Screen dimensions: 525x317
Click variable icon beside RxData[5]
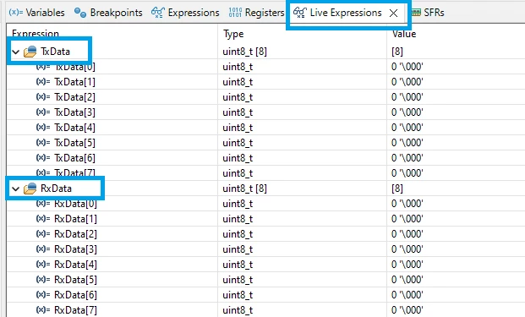pyautogui.click(x=43, y=279)
